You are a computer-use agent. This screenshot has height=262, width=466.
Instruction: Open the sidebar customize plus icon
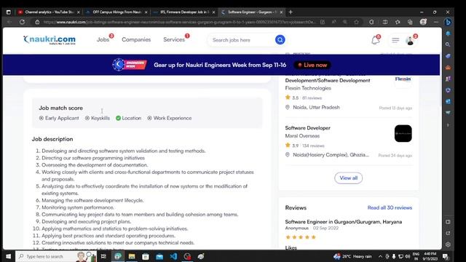[x=448, y=125]
